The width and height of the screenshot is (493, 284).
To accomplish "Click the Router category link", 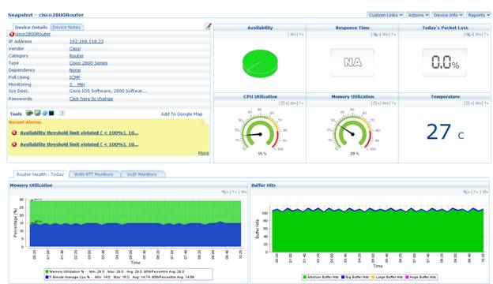I will tap(77, 56).
